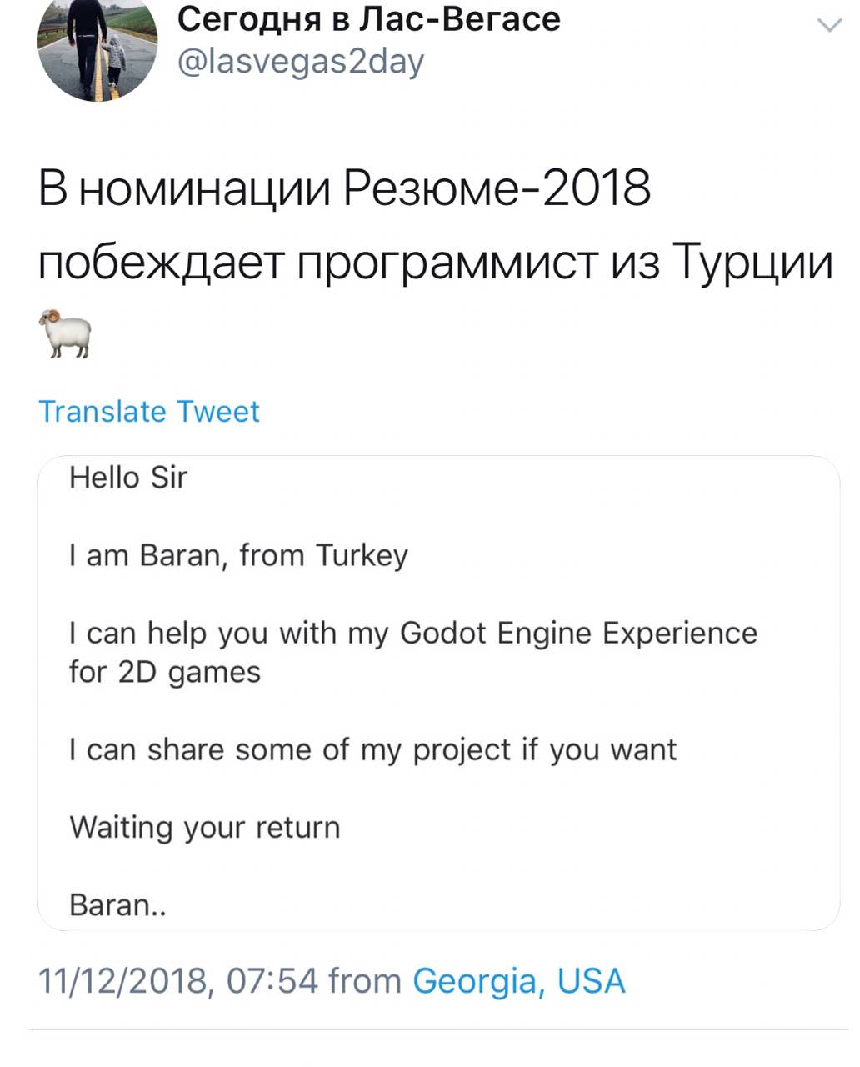Click the 11/12/2018 tweet date
Screen dimensions: 860x1067
pyautogui.click(x=122, y=981)
